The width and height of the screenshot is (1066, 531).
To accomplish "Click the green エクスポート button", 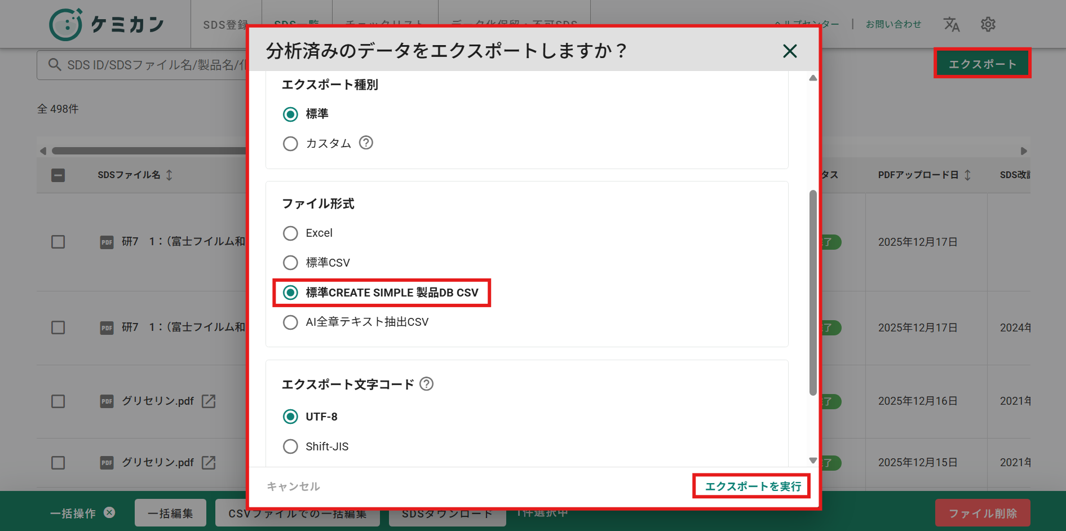I will click(x=982, y=64).
